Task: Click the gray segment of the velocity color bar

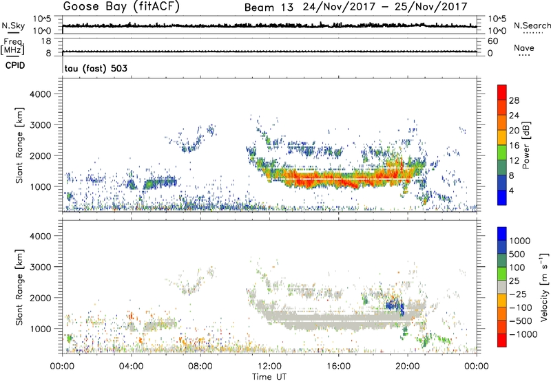Action: (x=502, y=287)
